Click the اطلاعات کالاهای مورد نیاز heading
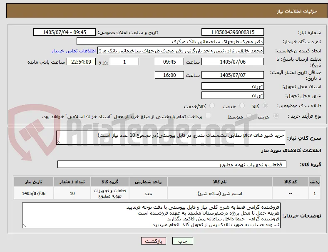 click(291, 151)
